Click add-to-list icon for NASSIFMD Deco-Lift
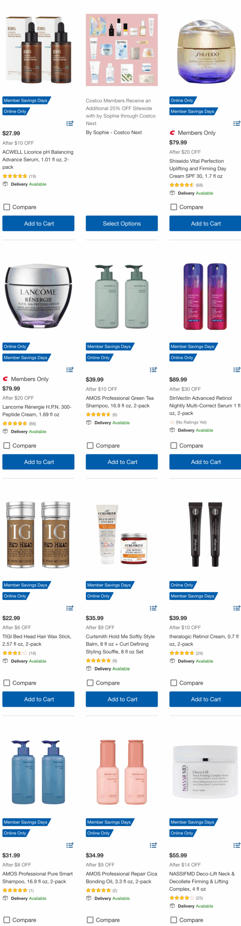 (237, 845)
